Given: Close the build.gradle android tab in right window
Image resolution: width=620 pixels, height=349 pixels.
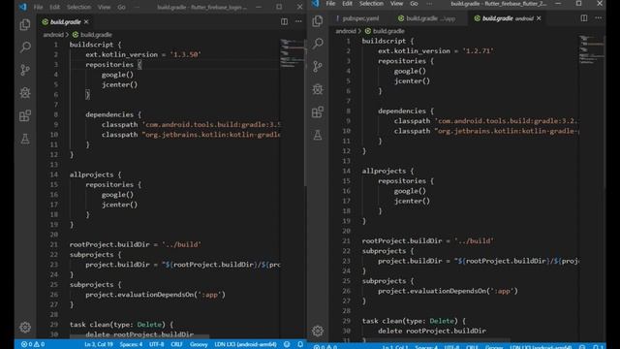Looking at the screenshot, I should click(539, 18).
